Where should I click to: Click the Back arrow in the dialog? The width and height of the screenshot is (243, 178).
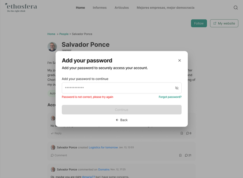point(117,120)
